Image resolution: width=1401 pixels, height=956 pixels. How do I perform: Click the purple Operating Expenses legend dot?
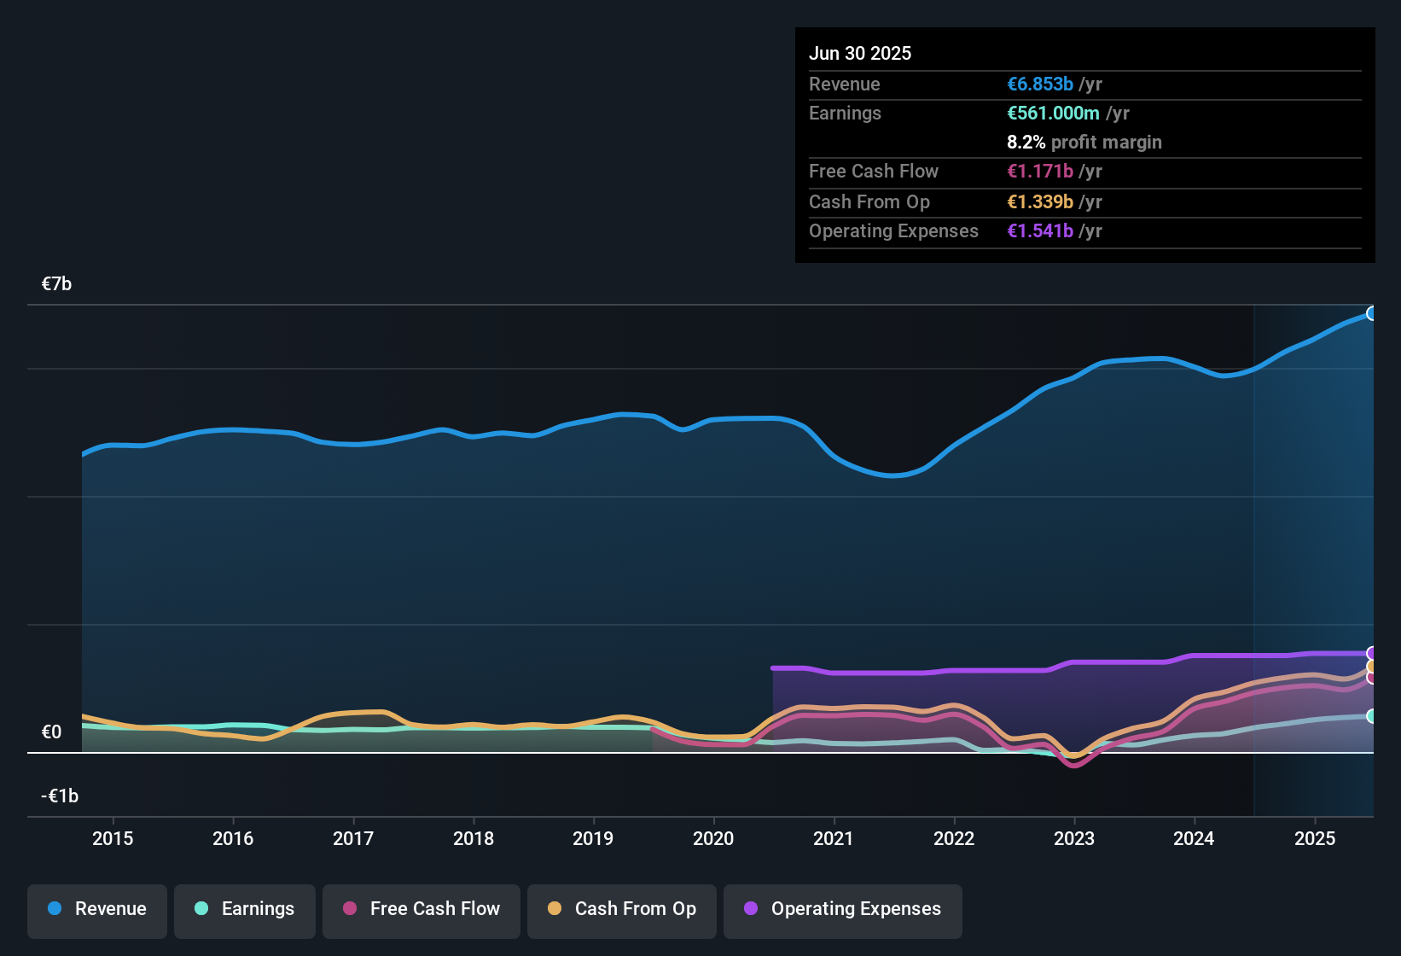point(751,909)
